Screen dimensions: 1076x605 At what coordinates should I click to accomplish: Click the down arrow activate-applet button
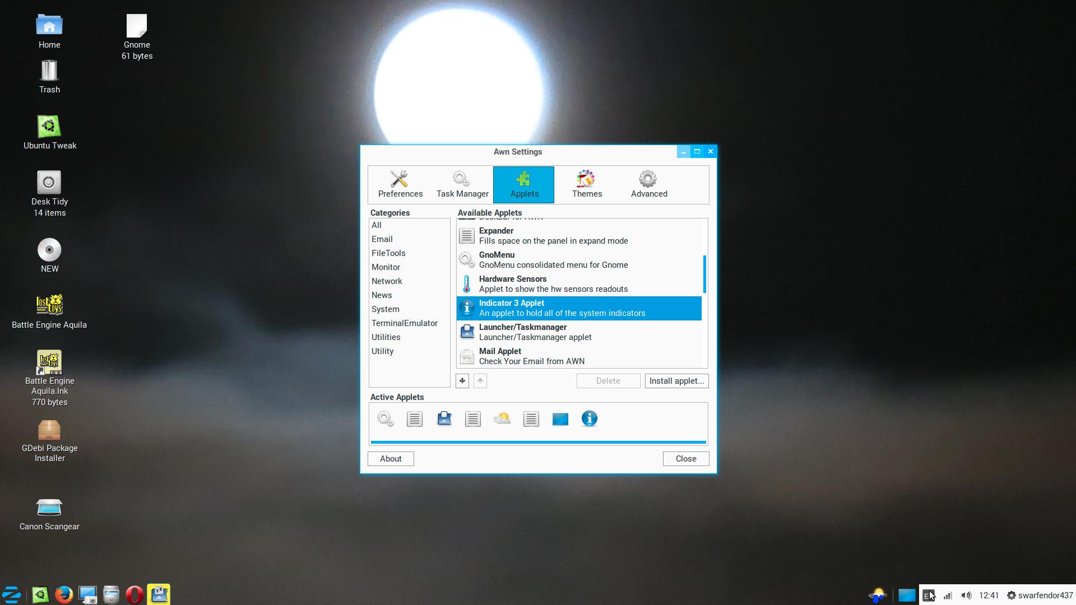462,381
